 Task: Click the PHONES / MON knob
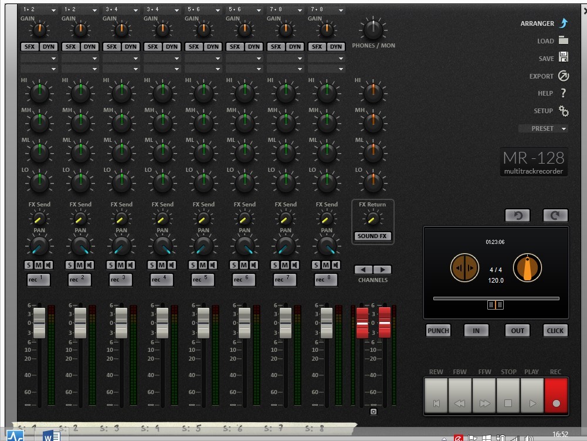[x=373, y=29]
